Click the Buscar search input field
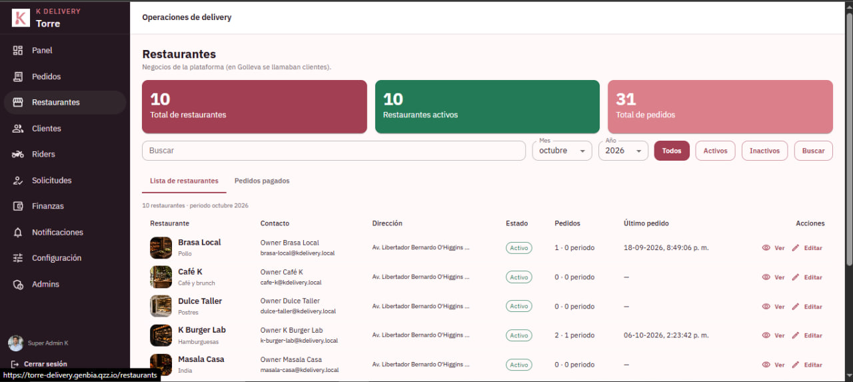 click(x=334, y=151)
